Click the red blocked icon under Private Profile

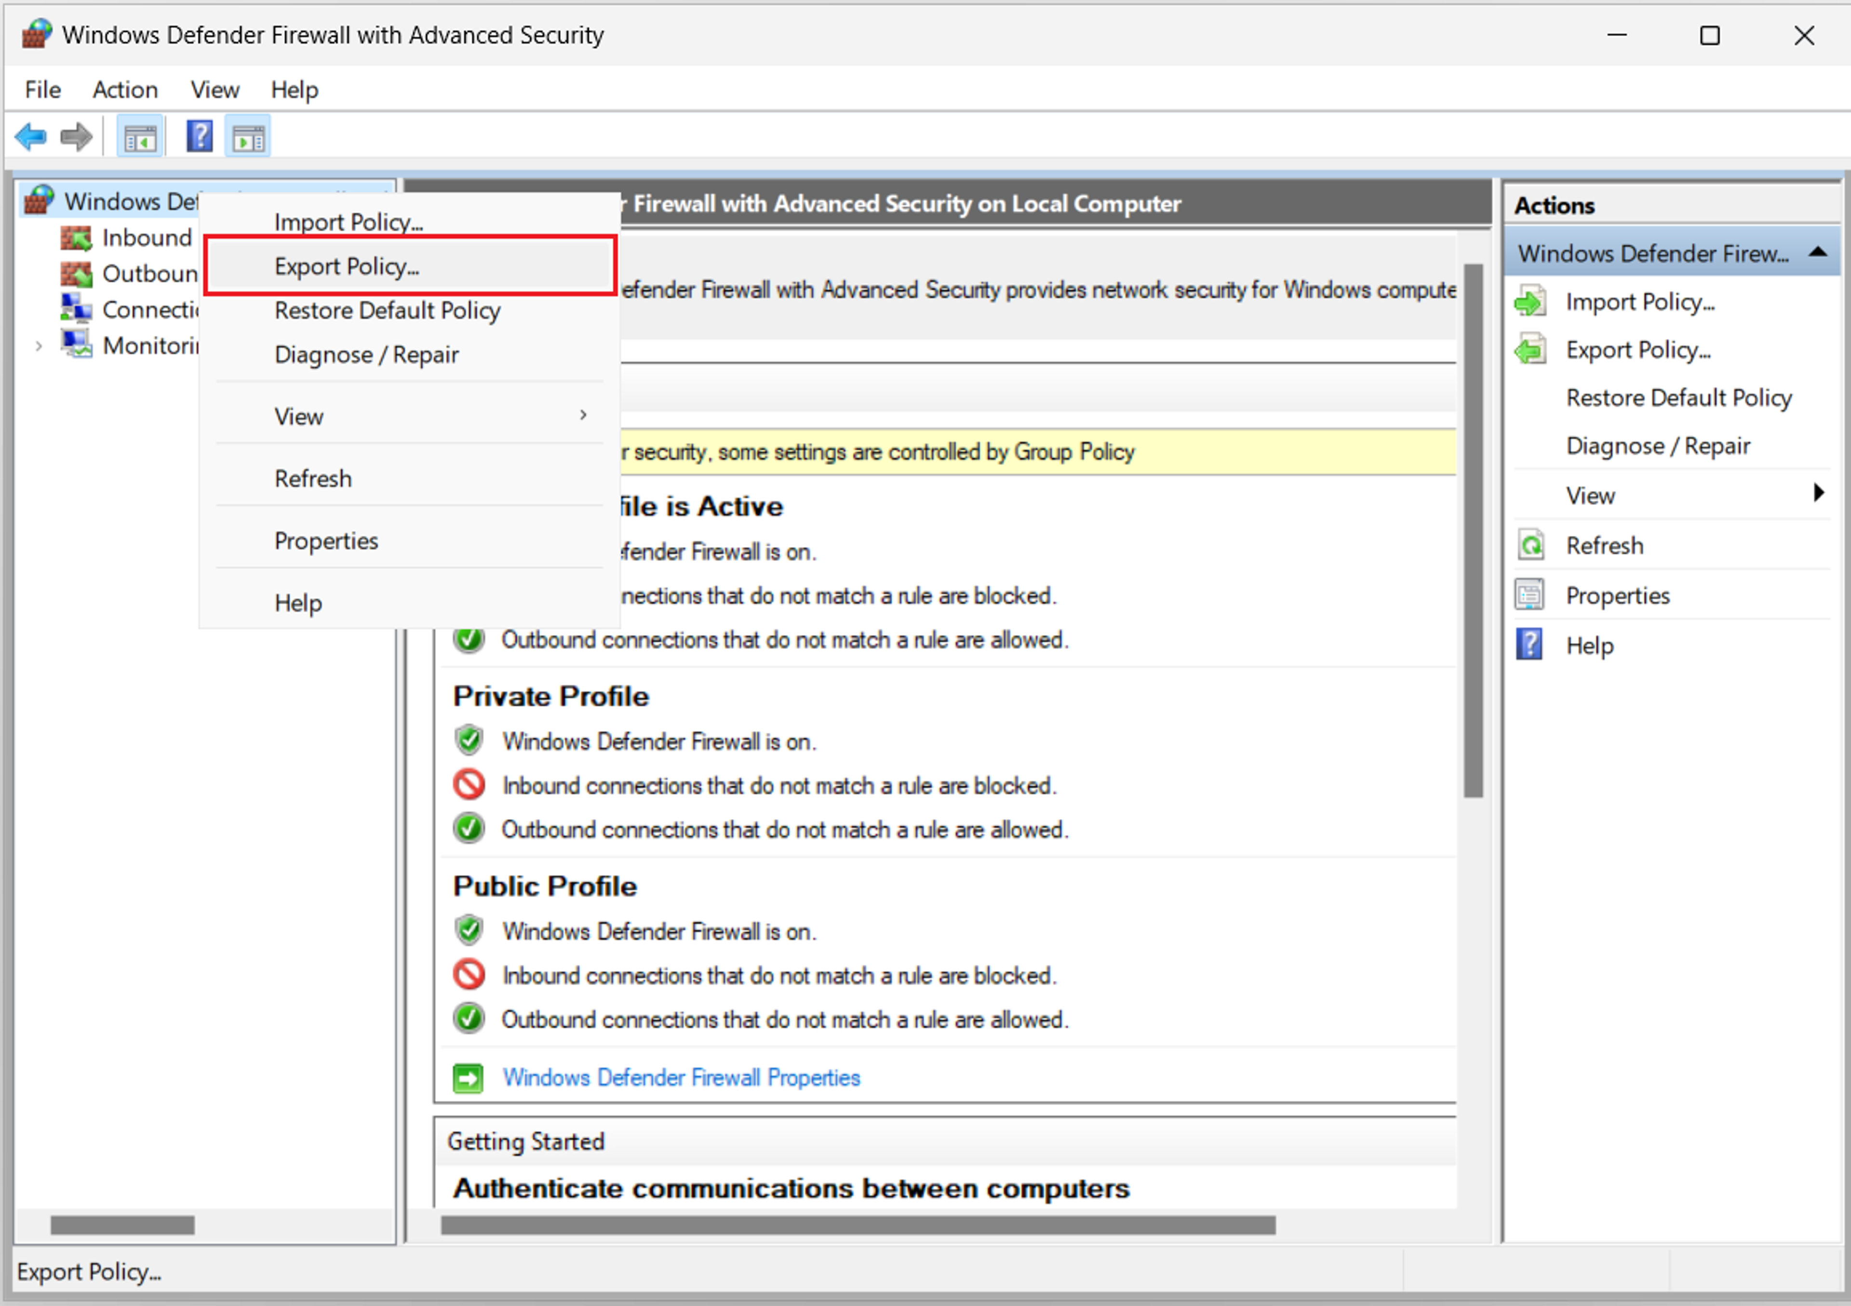pos(469,785)
